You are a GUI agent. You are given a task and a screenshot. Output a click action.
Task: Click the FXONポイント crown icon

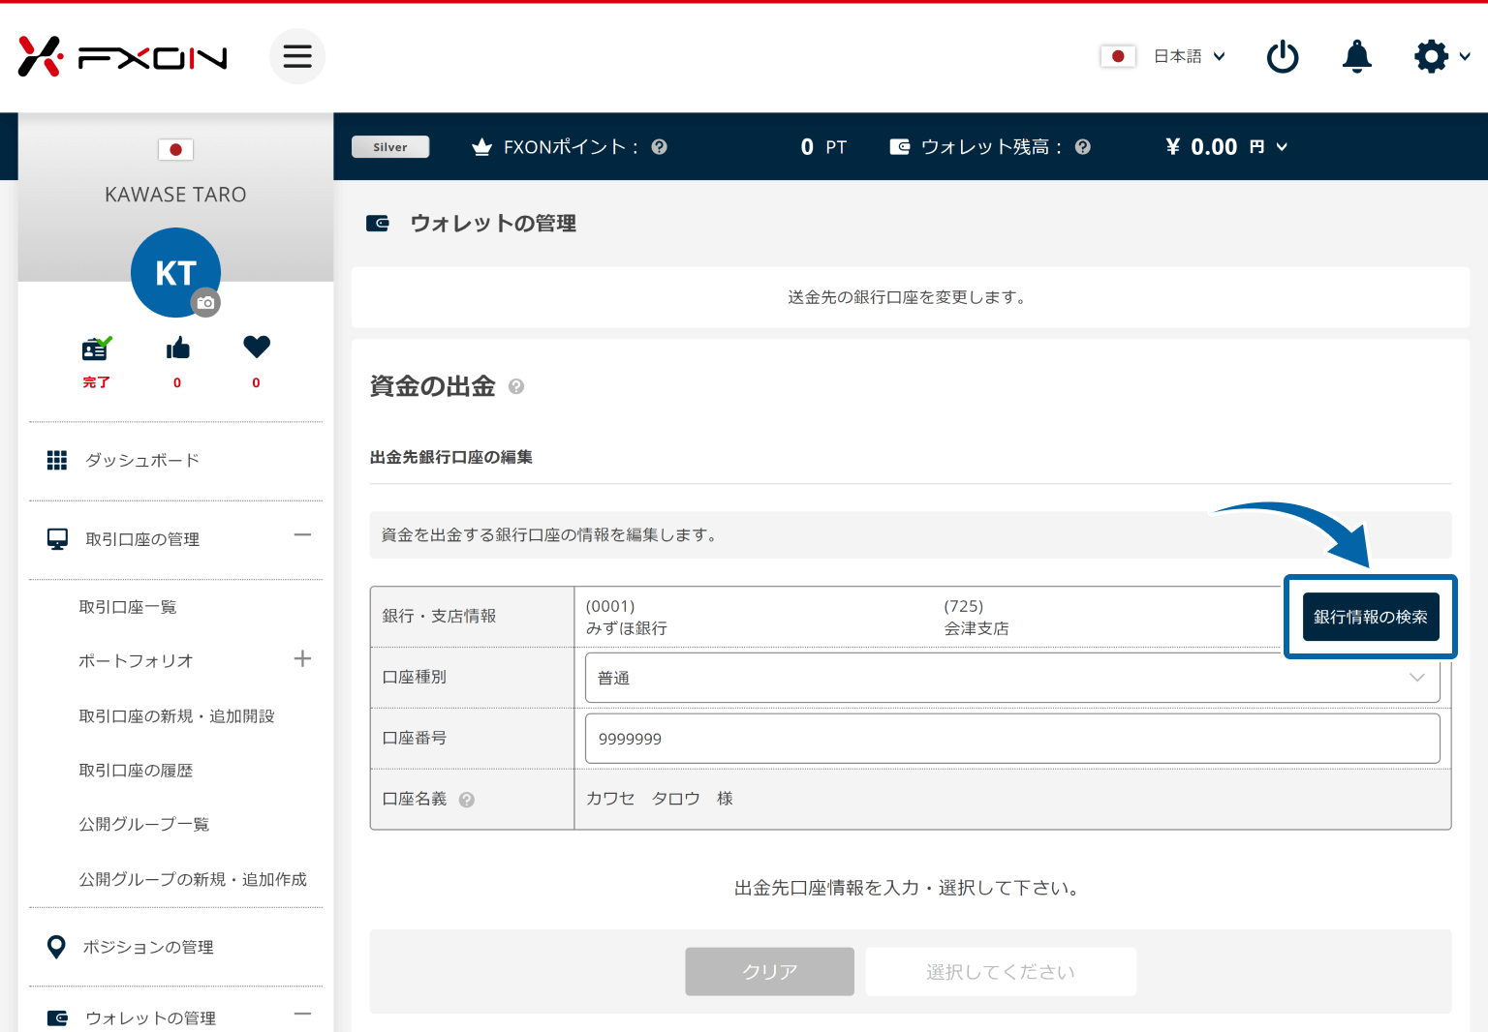point(481,147)
